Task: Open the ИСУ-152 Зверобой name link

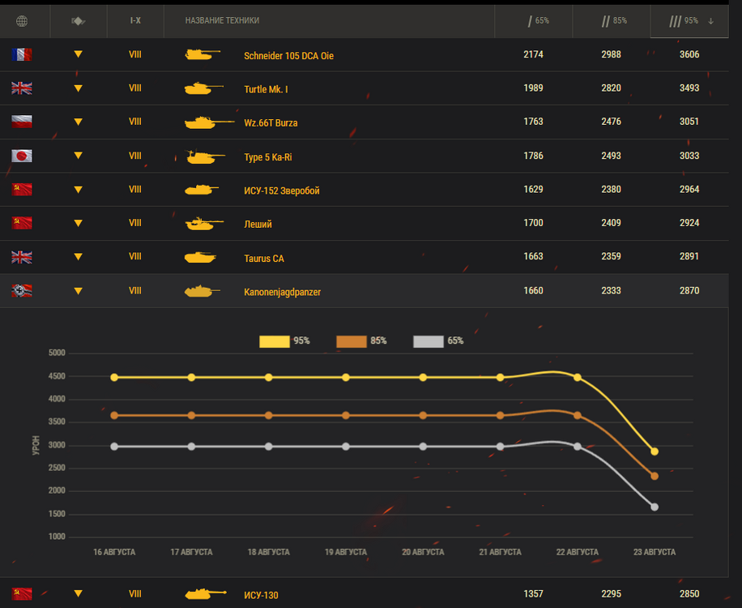Action: pos(282,191)
